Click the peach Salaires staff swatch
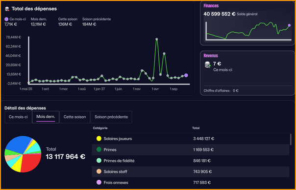Viewport: 296px width, 190px height. [x=99, y=171]
